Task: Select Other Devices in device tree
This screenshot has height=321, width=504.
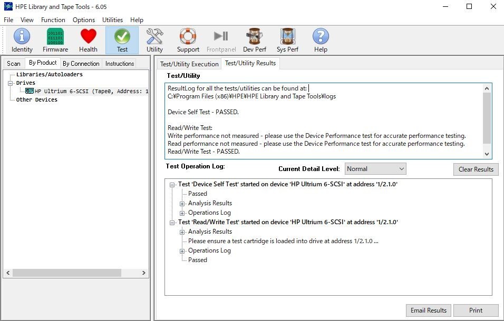Action: pyautogui.click(x=37, y=99)
